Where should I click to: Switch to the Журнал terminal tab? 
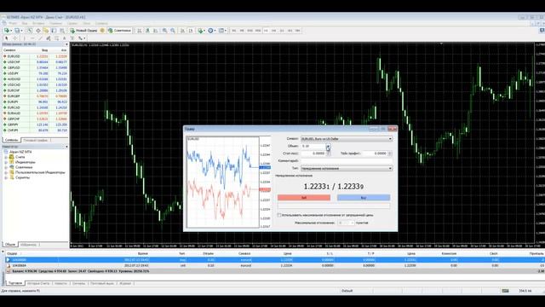coord(125,284)
